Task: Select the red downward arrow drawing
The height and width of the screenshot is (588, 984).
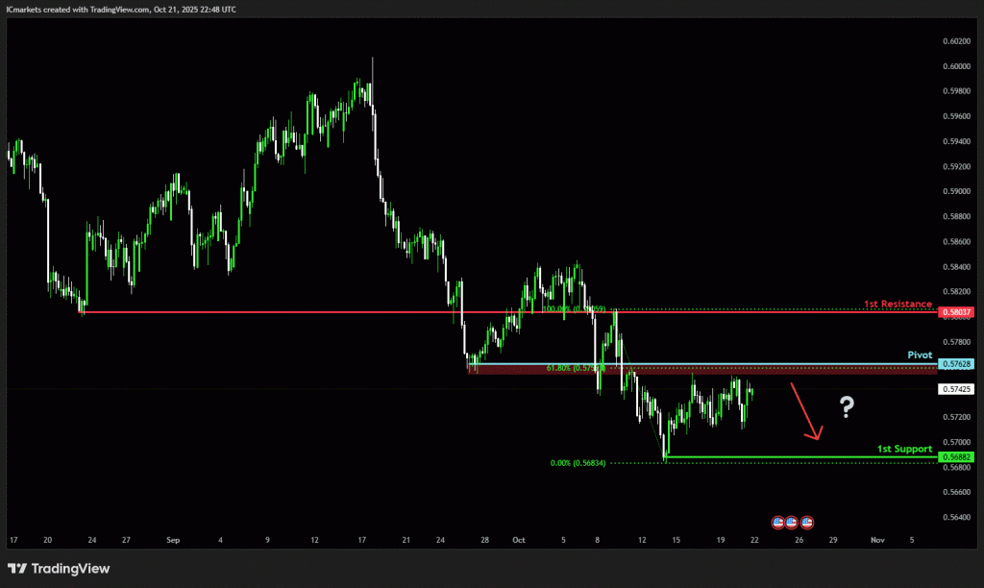Action: tap(805, 411)
